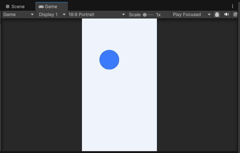Click the arrow beside Play Focused
The width and height of the screenshot is (240, 153).
[209, 14]
